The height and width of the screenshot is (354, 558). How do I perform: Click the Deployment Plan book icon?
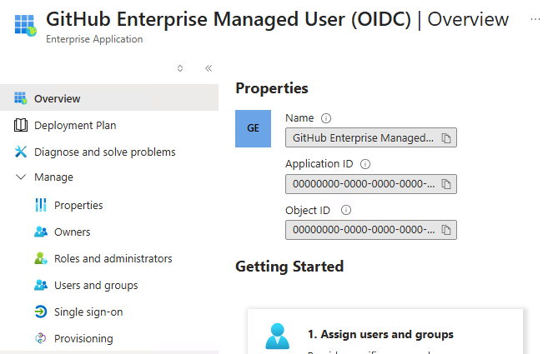click(21, 125)
